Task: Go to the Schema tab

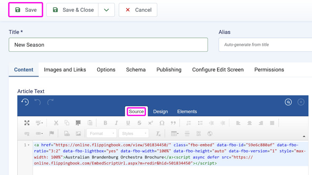Action: (136, 70)
